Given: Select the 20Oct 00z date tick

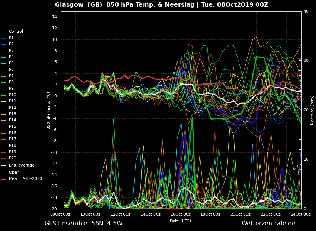Looking at the screenshot, I should (240, 214).
